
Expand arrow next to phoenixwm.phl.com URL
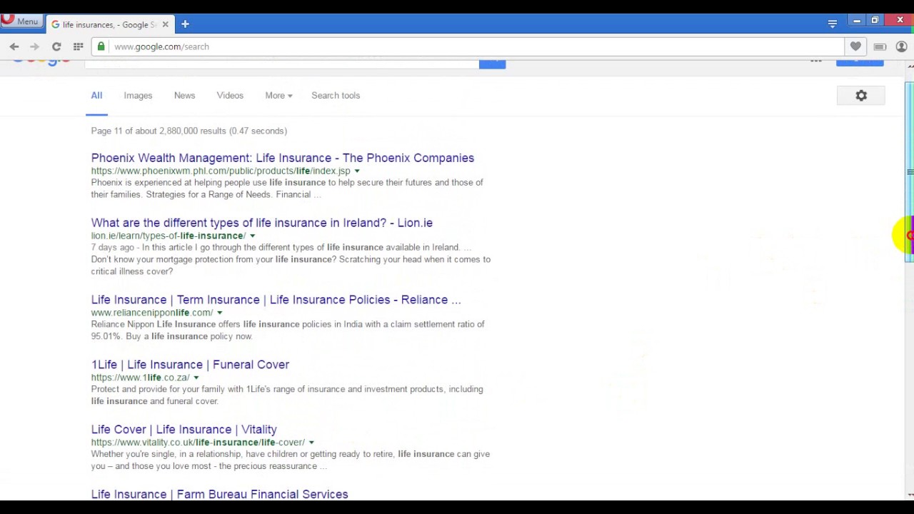click(357, 171)
